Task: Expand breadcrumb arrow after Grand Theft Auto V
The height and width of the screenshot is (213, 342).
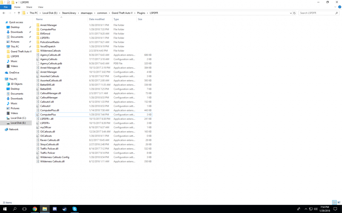Action: click(x=135, y=13)
